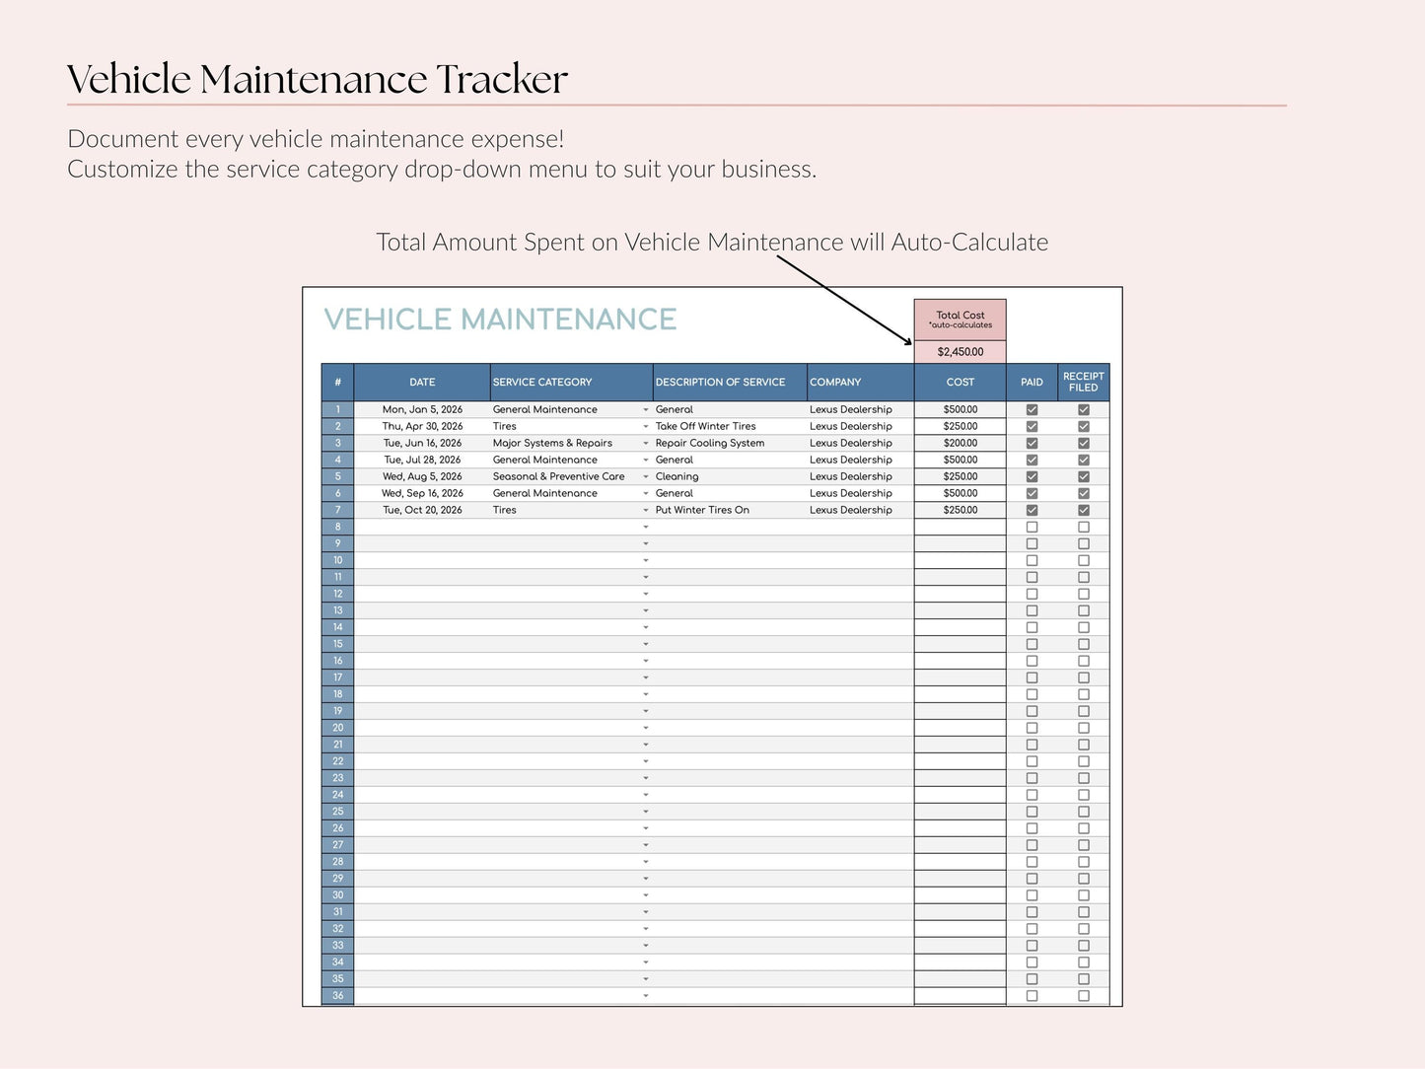Open service category dropdown in row 6
Viewport: 1425px width, 1069px height.
(x=646, y=493)
